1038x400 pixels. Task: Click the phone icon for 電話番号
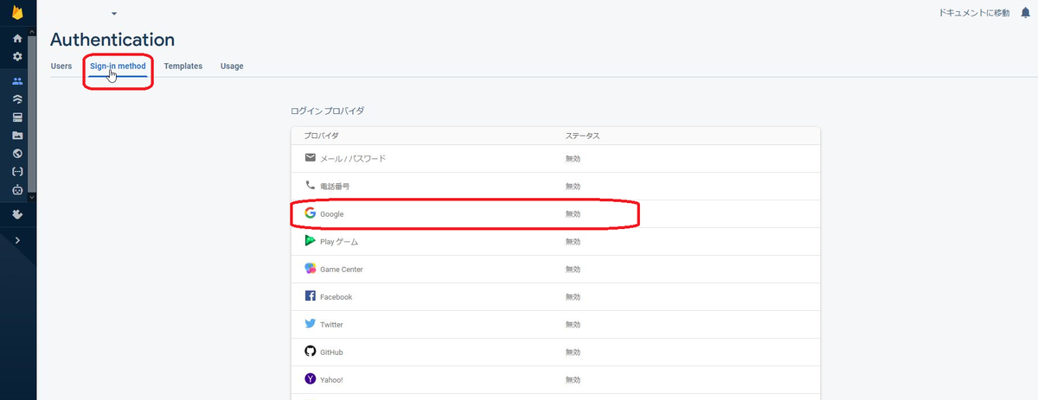[311, 186]
